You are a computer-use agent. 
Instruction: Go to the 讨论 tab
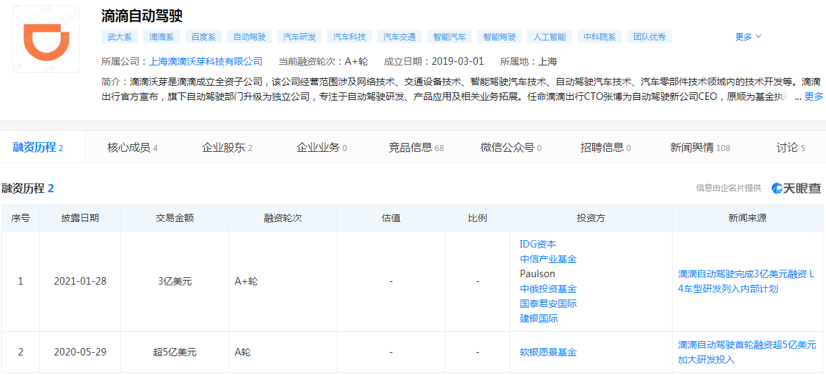(x=791, y=147)
